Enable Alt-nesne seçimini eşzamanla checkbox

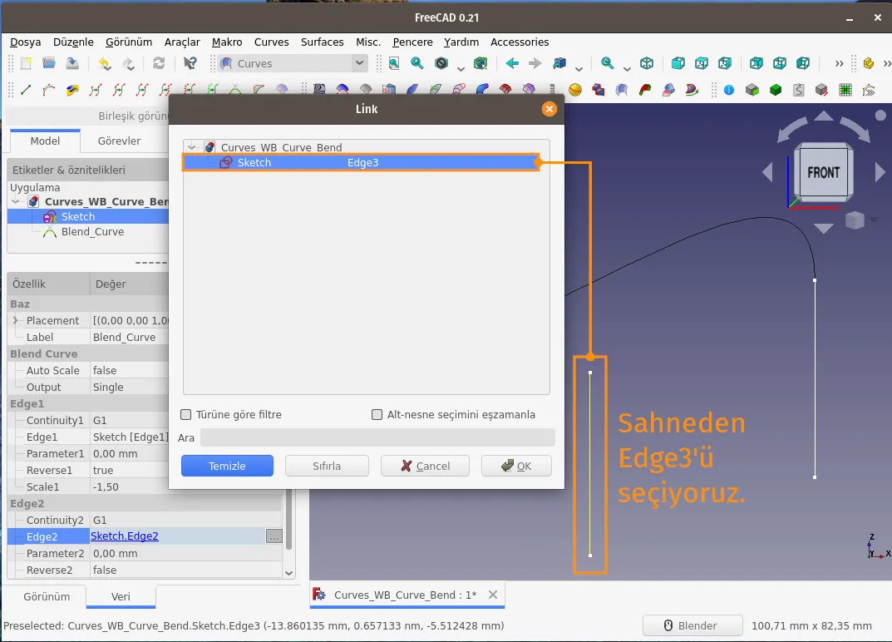tap(377, 414)
